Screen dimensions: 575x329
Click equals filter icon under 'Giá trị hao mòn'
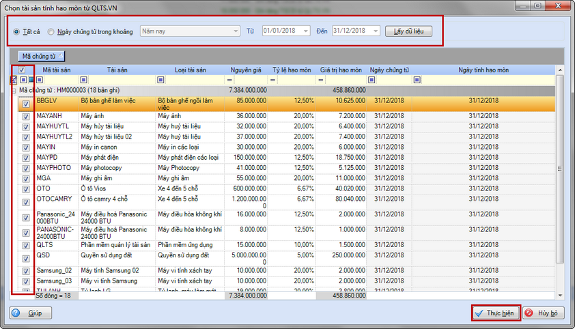[x=321, y=80]
